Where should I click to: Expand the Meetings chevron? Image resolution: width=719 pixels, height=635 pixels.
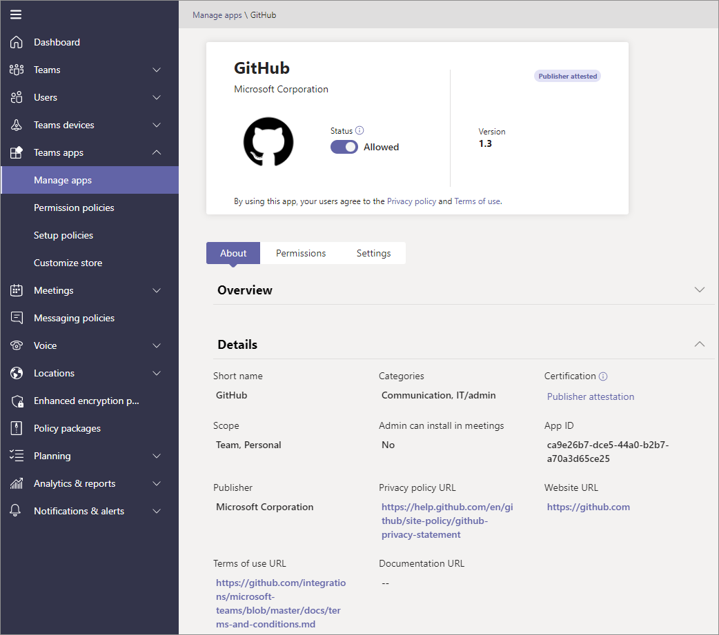[157, 290]
